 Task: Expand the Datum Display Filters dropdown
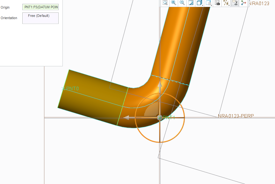[x=226, y=3]
